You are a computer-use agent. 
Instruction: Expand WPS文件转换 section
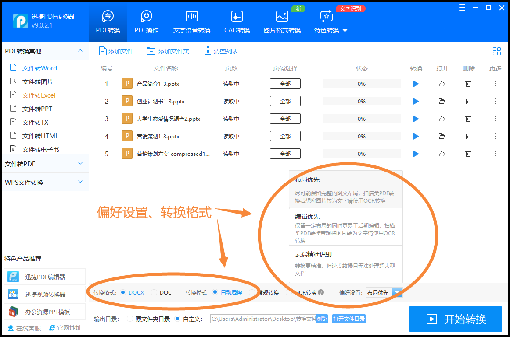tap(80, 182)
